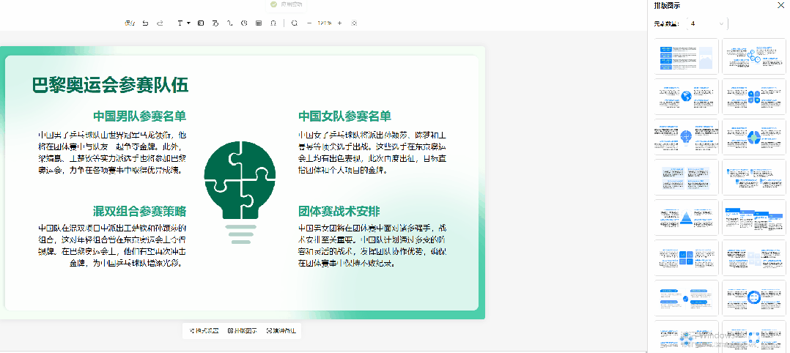Viewport: 790px width, 353px height.
Task: Choose the blue ring circle layout thumbnail
Action: pyautogui.click(x=753, y=298)
